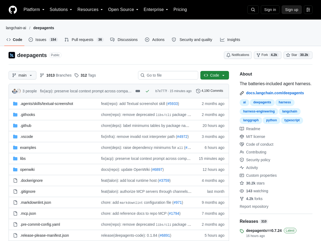Open the Resources dropdown menu

[90, 10]
